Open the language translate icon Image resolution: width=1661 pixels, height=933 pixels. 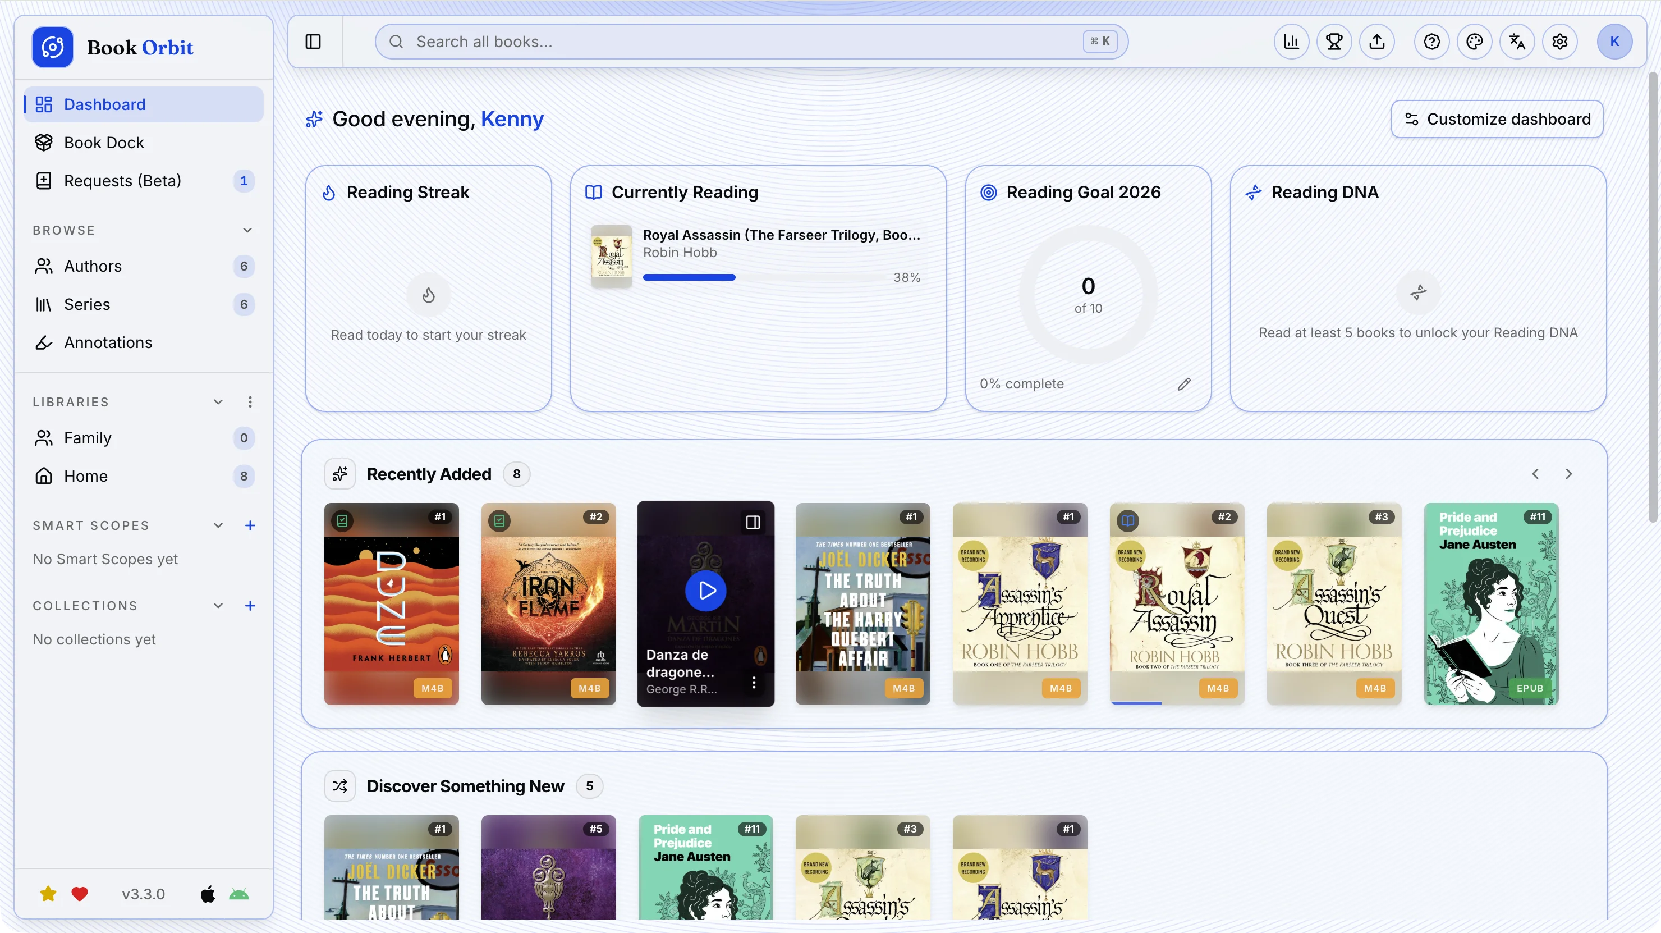pos(1517,42)
